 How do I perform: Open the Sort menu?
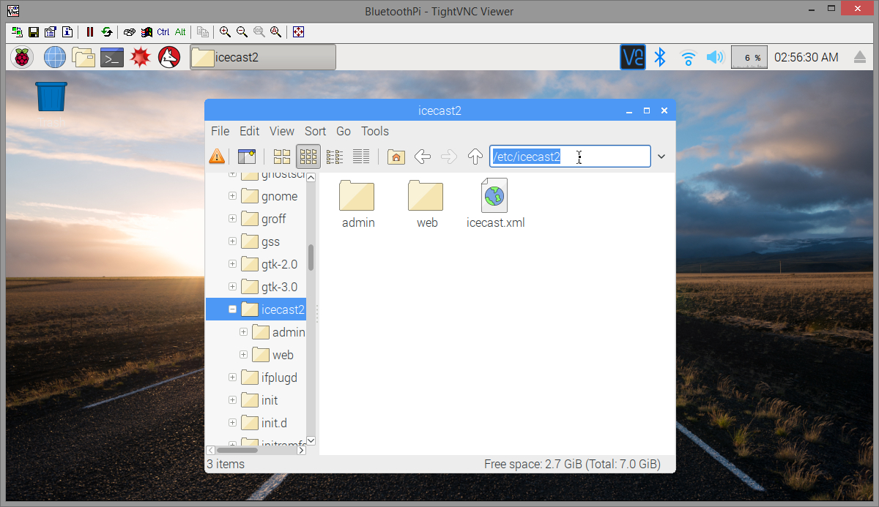point(315,131)
